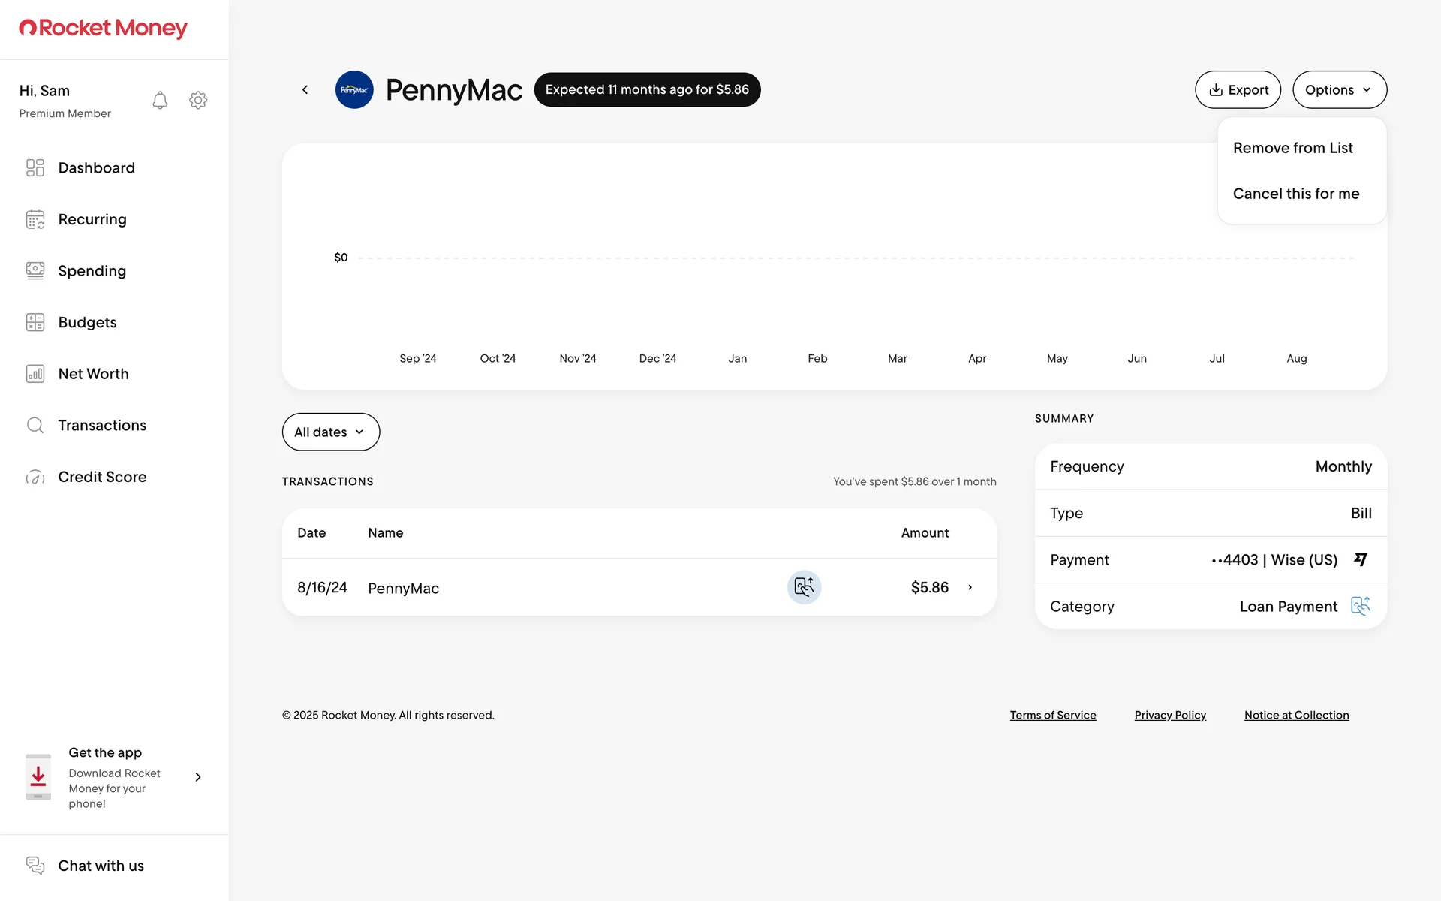The image size is (1441, 901).
Task: Collapse the Options dropdown menu
Action: [x=1339, y=89]
